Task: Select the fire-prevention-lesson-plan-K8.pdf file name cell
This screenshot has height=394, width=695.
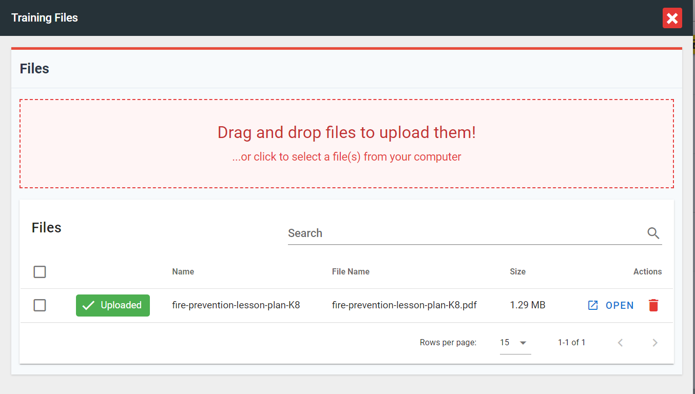Action: pyautogui.click(x=404, y=305)
